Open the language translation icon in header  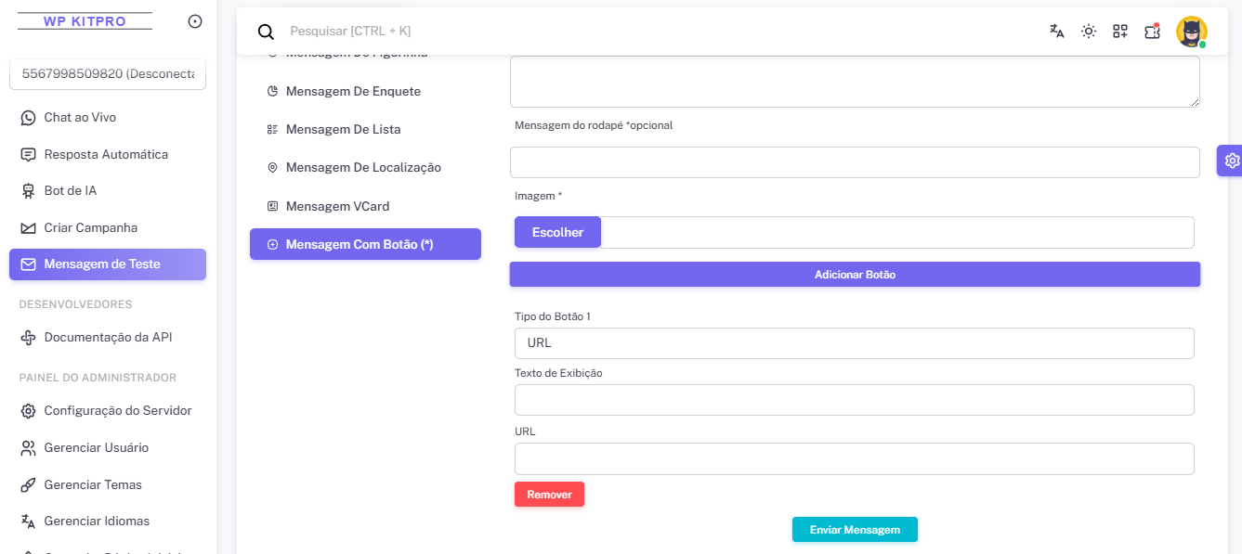[x=1056, y=31]
